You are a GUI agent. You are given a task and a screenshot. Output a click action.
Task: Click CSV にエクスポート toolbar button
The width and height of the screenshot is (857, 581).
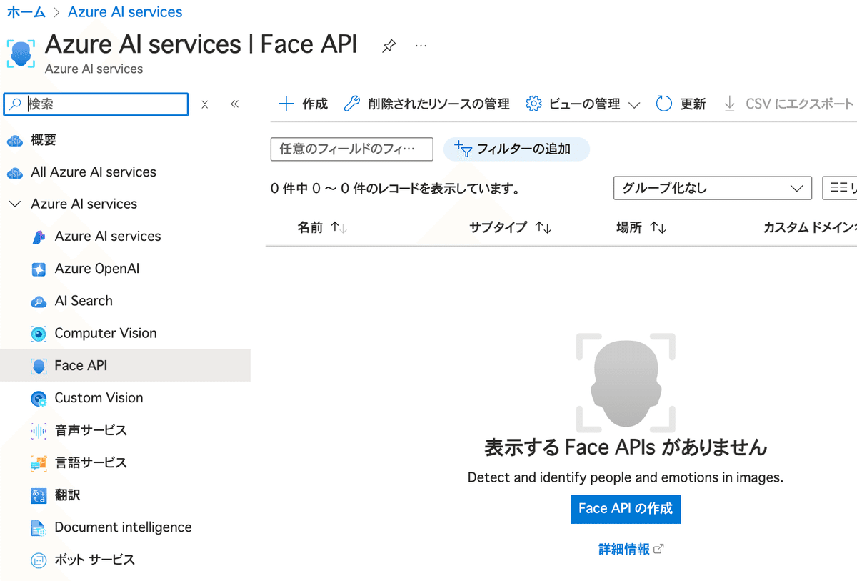point(788,104)
